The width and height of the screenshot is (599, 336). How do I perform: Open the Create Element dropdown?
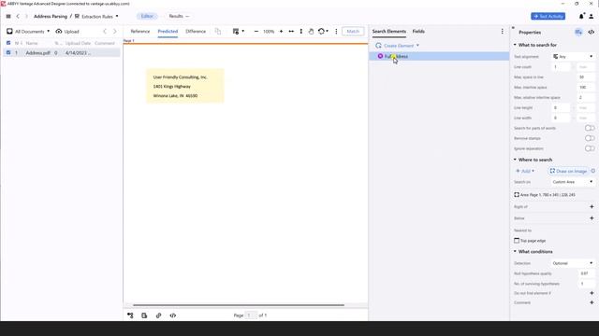[x=397, y=46]
